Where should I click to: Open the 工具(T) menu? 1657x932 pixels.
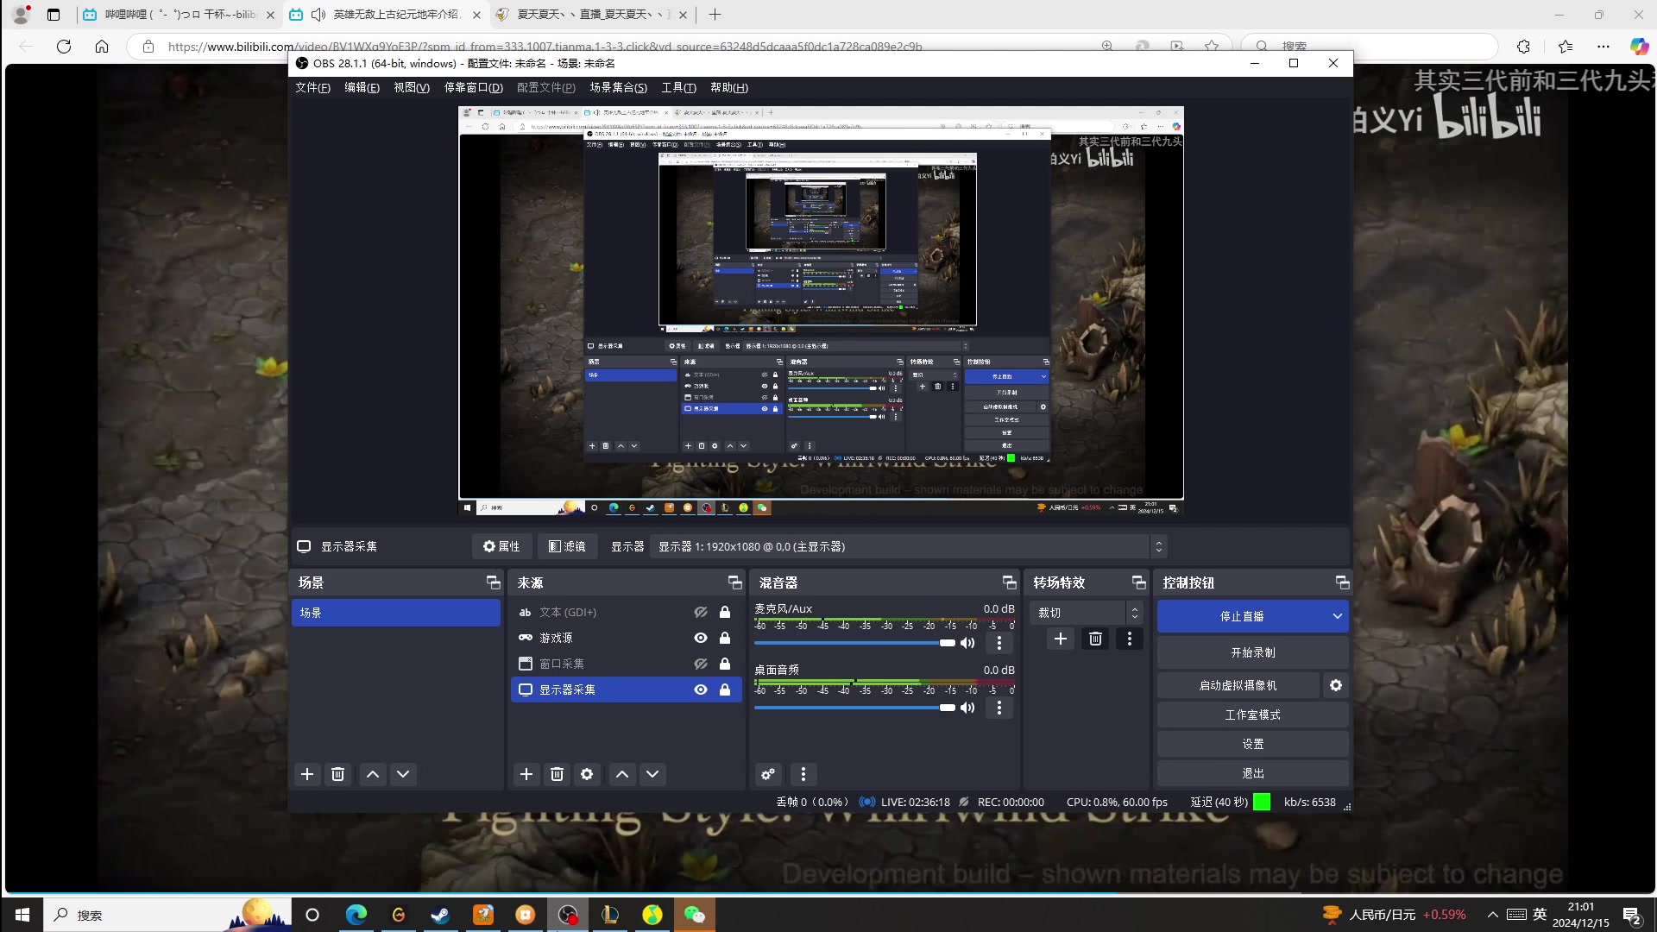(x=678, y=88)
